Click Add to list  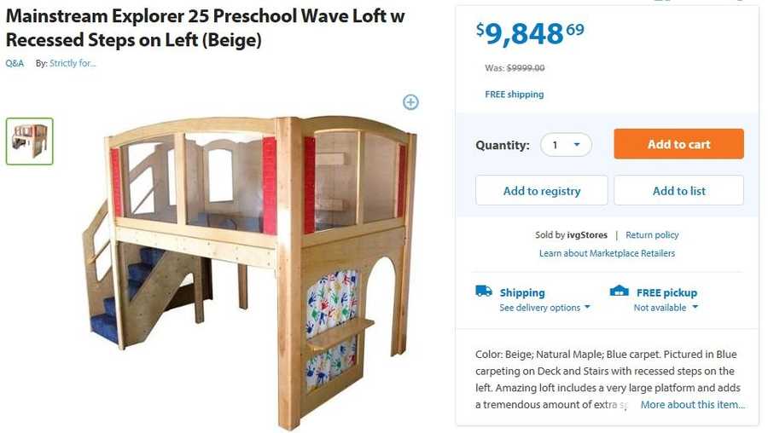[678, 191]
